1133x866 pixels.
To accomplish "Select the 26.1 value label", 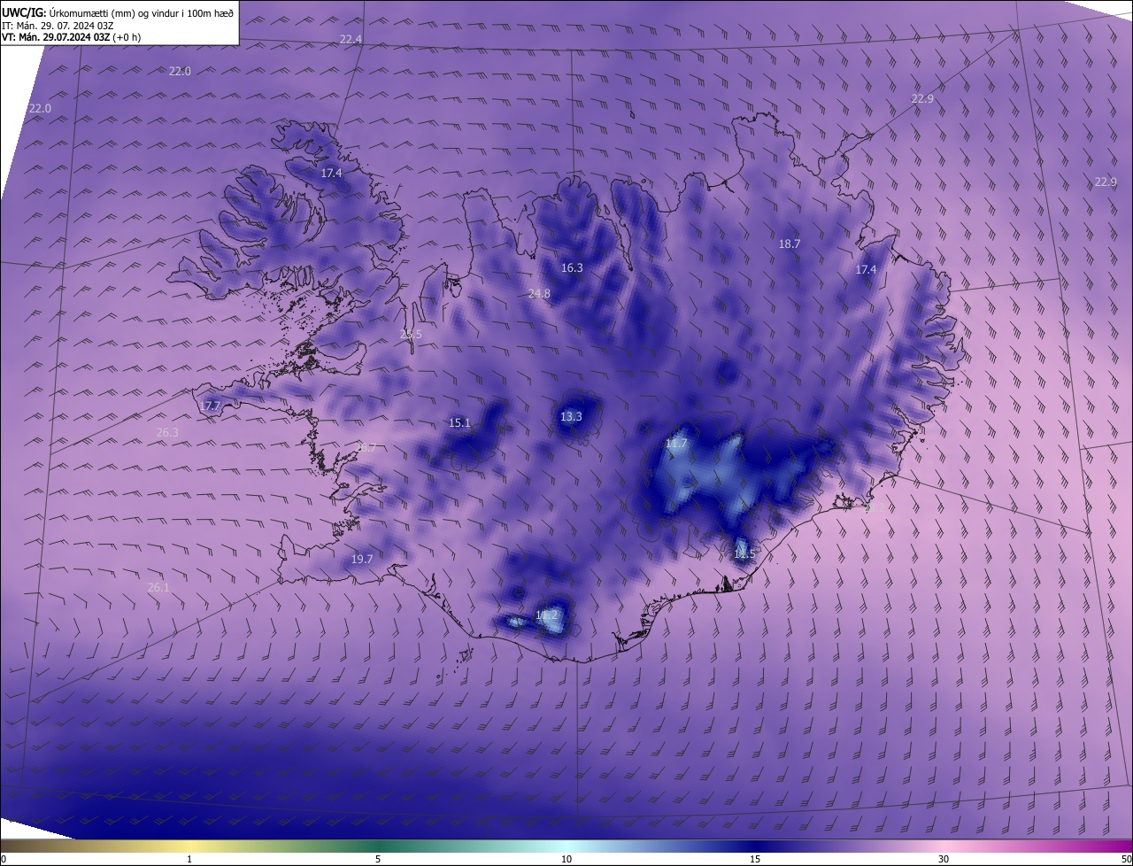I will (x=158, y=587).
